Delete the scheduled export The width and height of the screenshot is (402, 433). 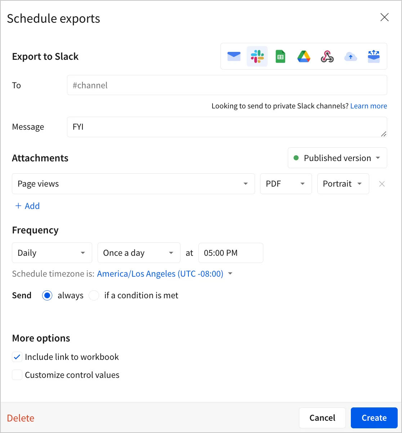[21, 418]
